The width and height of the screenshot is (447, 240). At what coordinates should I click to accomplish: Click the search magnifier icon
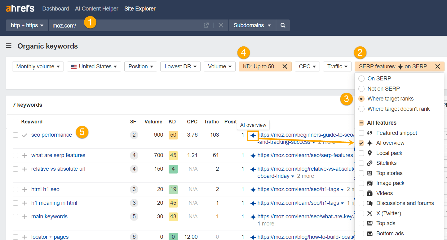pos(282,25)
